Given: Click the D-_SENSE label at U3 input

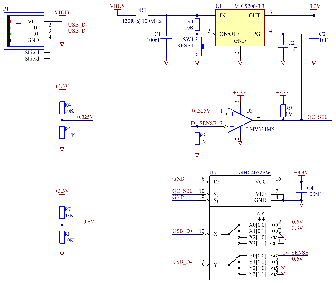Looking at the screenshot, I should coord(204,123).
